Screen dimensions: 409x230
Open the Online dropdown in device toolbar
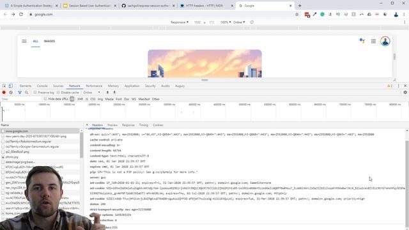[239, 22]
